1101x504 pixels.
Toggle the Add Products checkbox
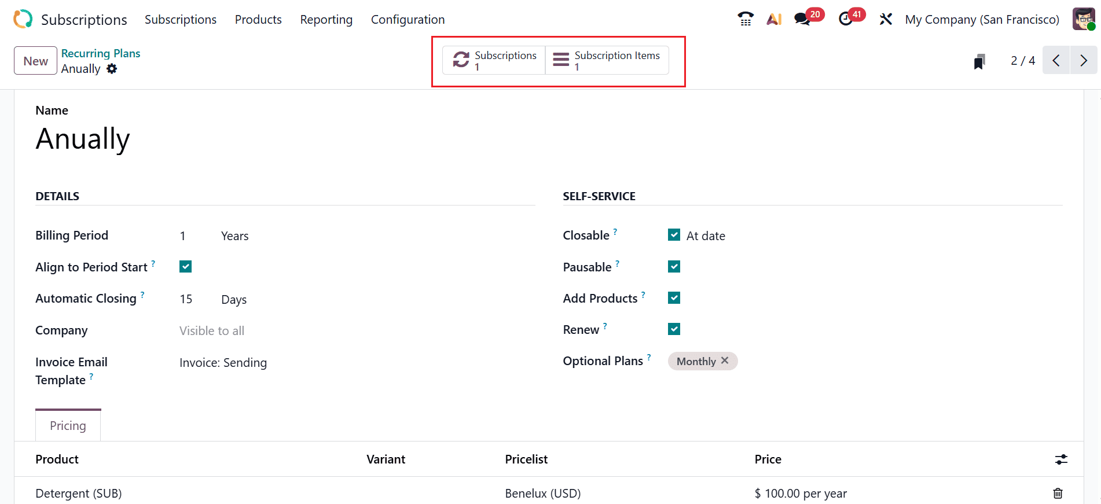click(674, 298)
